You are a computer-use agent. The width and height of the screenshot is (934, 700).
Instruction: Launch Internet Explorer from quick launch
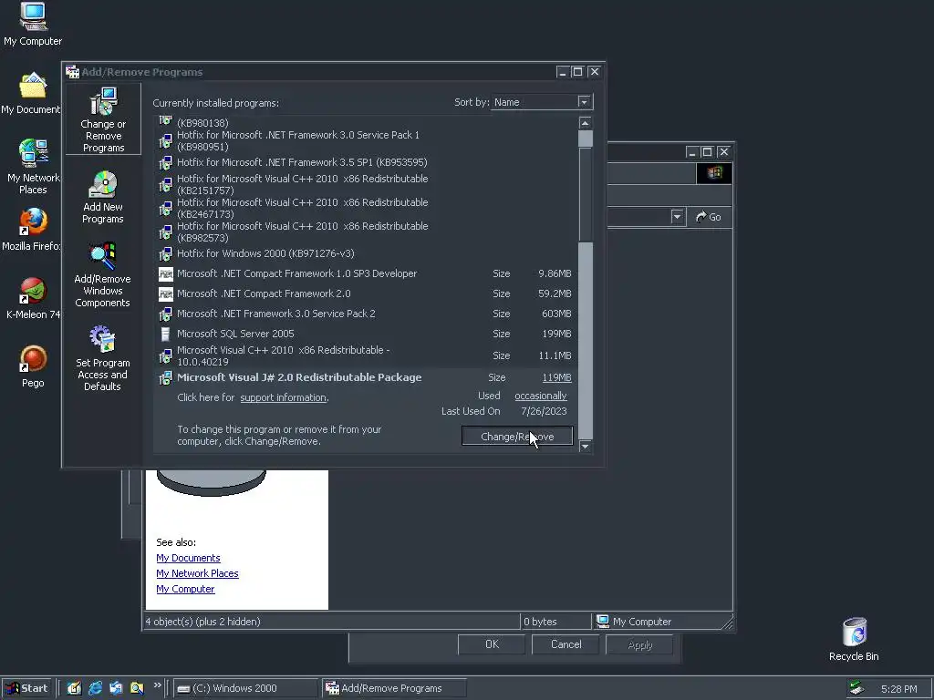tap(95, 688)
